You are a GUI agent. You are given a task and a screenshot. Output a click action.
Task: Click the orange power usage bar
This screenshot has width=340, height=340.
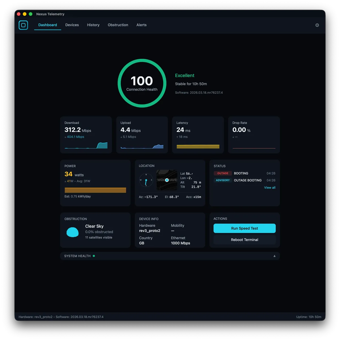pyautogui.click(x=95, y=190)
